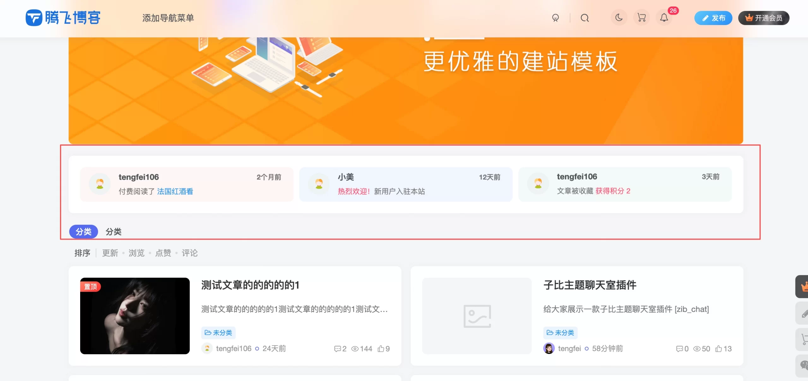The image size is (808, 381).
Task: Toggle dark mode with the moon icon
Action: pos(619,18)
